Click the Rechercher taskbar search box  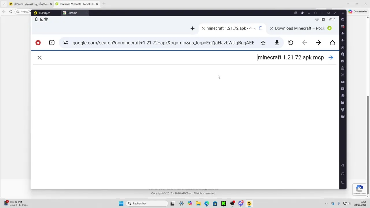tap(147, 203)
